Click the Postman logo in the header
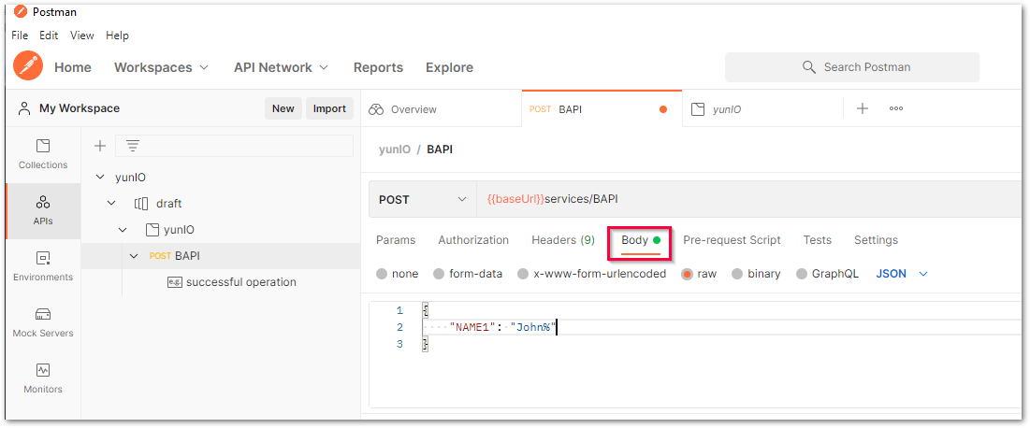This screenshot has width=1030, height=428. [28, 65]
